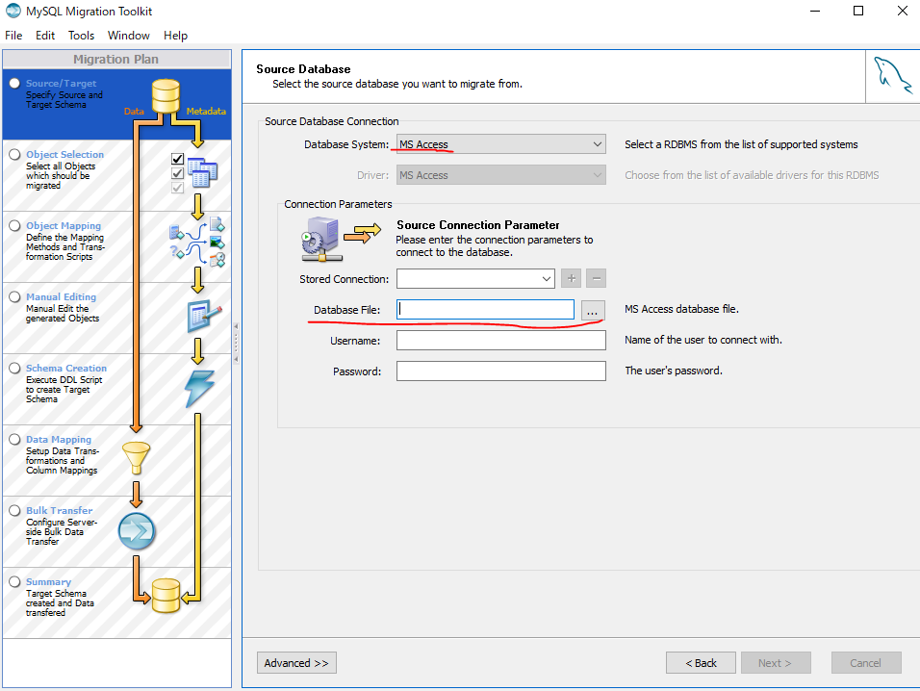Click the Manual Editing step title
The height and width of the screenshot is (691, 920).
pyautogui.click(x=61, y=296)
